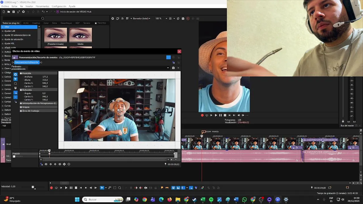363x204 pixels.
Task: Pause the video preview
Action: tap(220, 115)
